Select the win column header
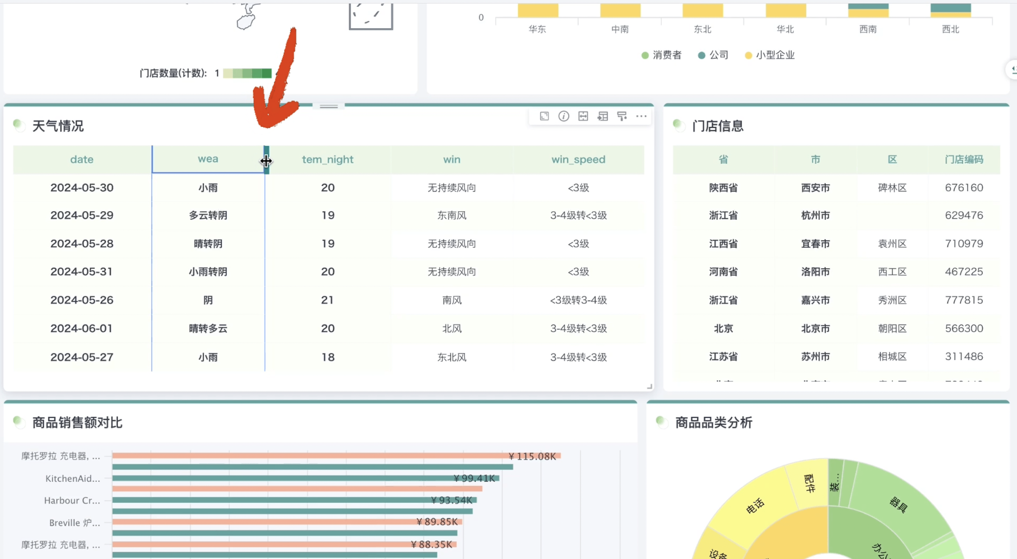 click(x=451, y=160)
